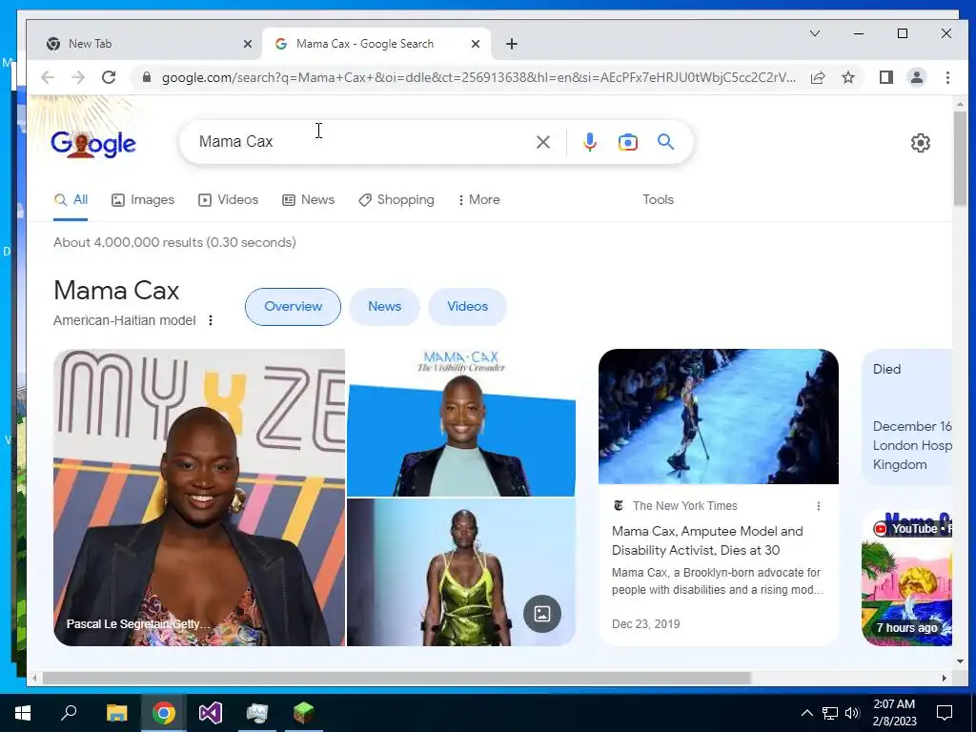Clear the search box with X
This screenshot has height=732, width=976.
tap(542, 142)
